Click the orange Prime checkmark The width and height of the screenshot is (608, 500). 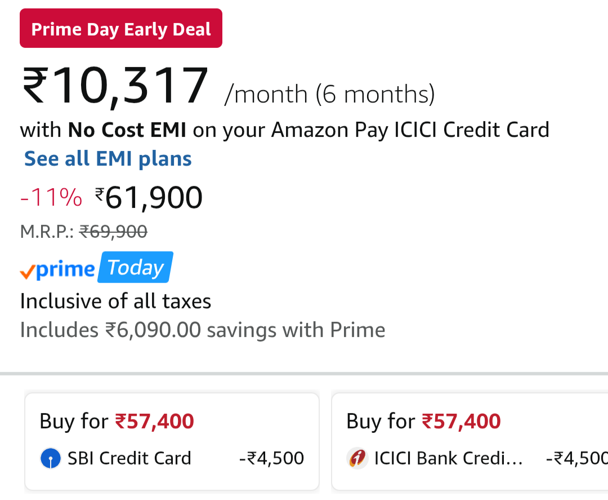[27, 273]
